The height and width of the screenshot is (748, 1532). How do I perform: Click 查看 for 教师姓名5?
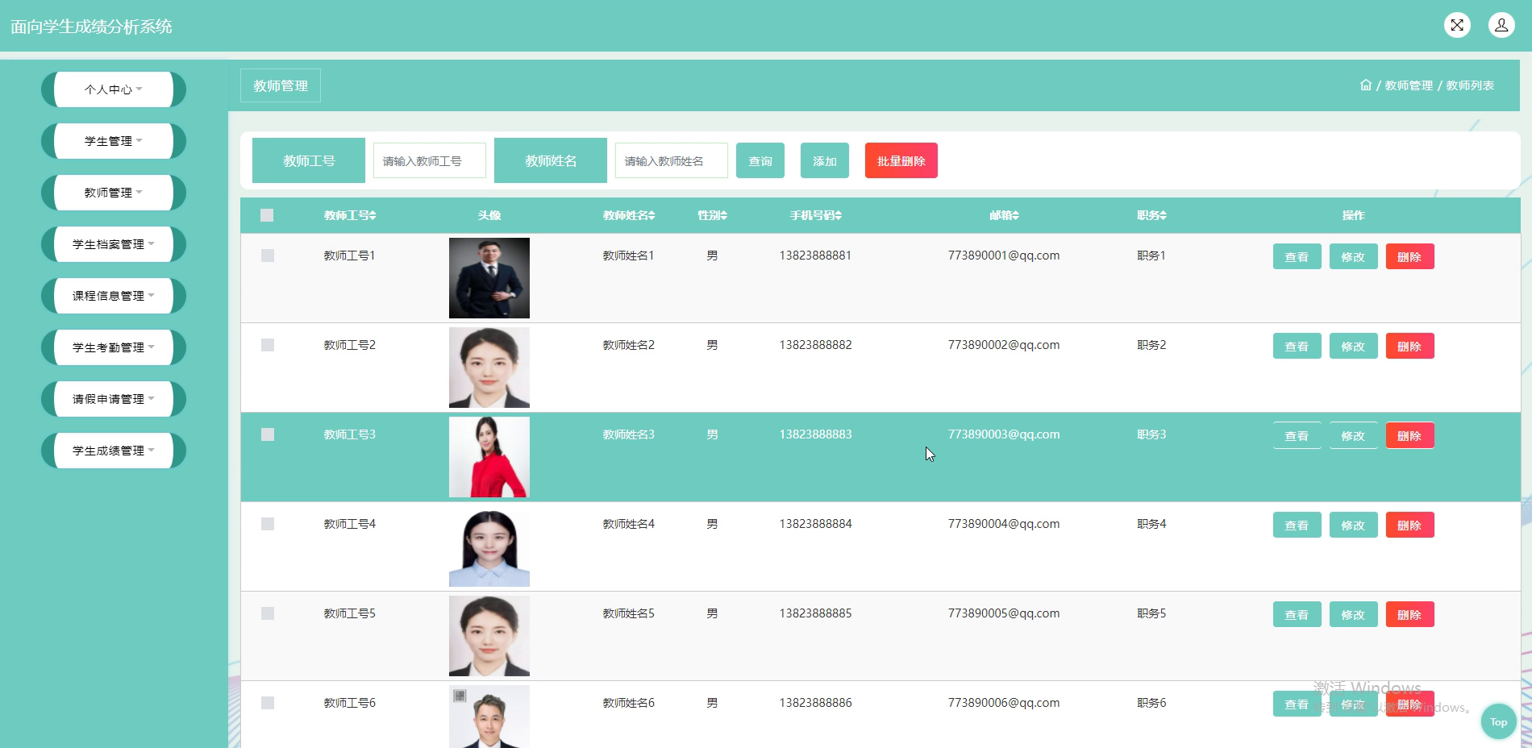[1297, 614]
